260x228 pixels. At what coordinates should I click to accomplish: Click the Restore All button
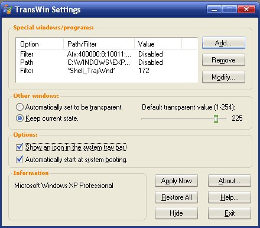point(176,197)
